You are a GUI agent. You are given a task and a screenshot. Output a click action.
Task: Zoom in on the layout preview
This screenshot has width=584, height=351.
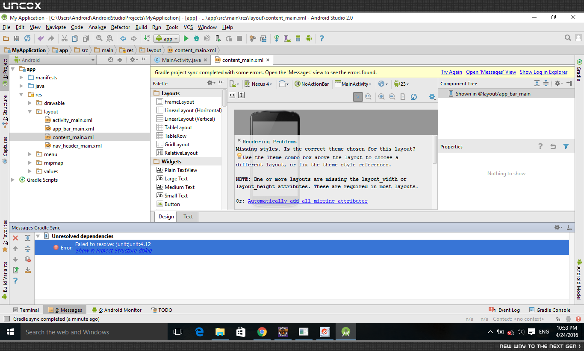(x=381, y=97)
